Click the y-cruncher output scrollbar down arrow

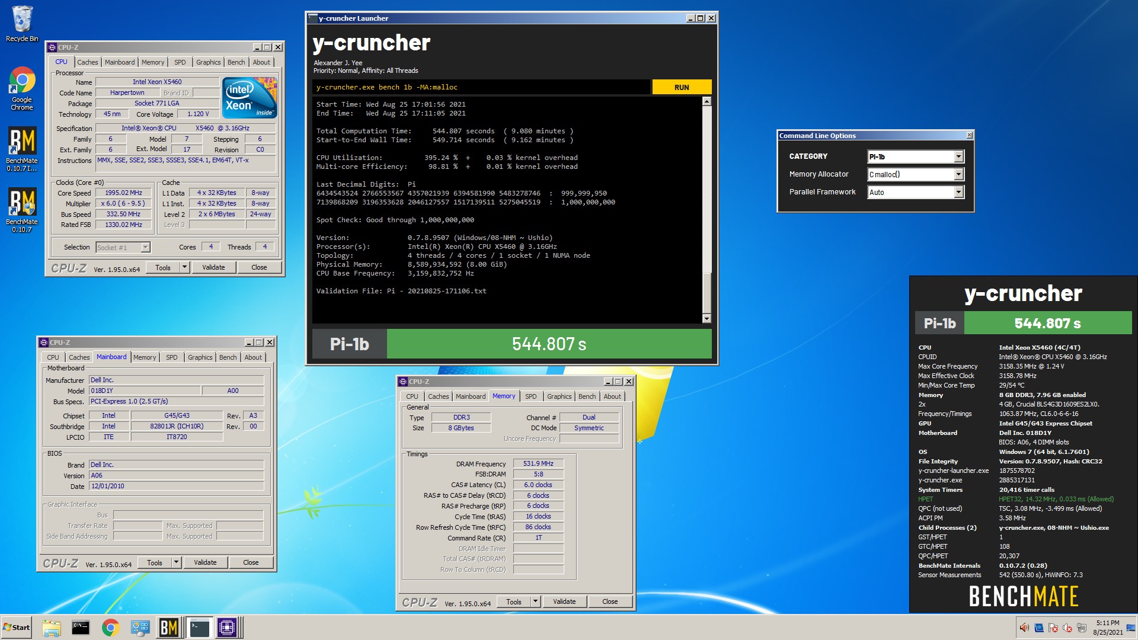point(707,319)
